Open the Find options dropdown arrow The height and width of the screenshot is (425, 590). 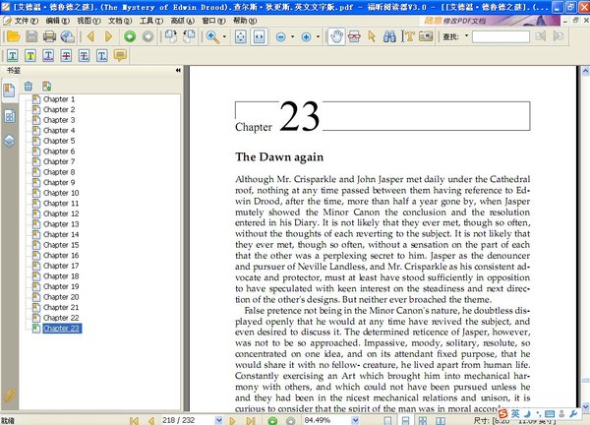pyautogui.click(x=466, y=36)
